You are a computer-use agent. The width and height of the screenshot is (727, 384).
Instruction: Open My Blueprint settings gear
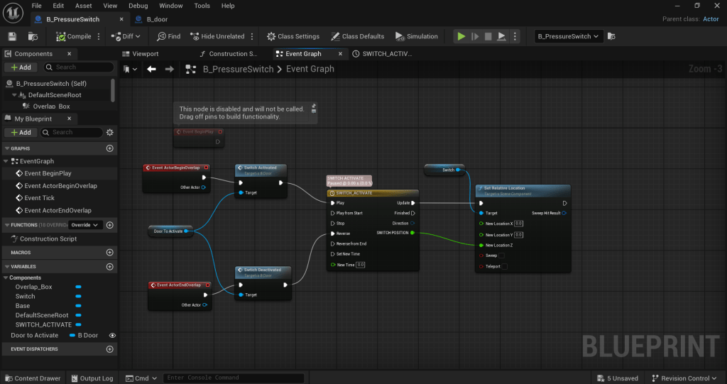[x=109, y=132]
